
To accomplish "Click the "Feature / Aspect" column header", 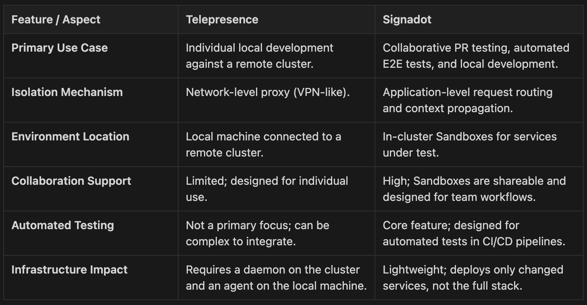I will tap(56, 19).
